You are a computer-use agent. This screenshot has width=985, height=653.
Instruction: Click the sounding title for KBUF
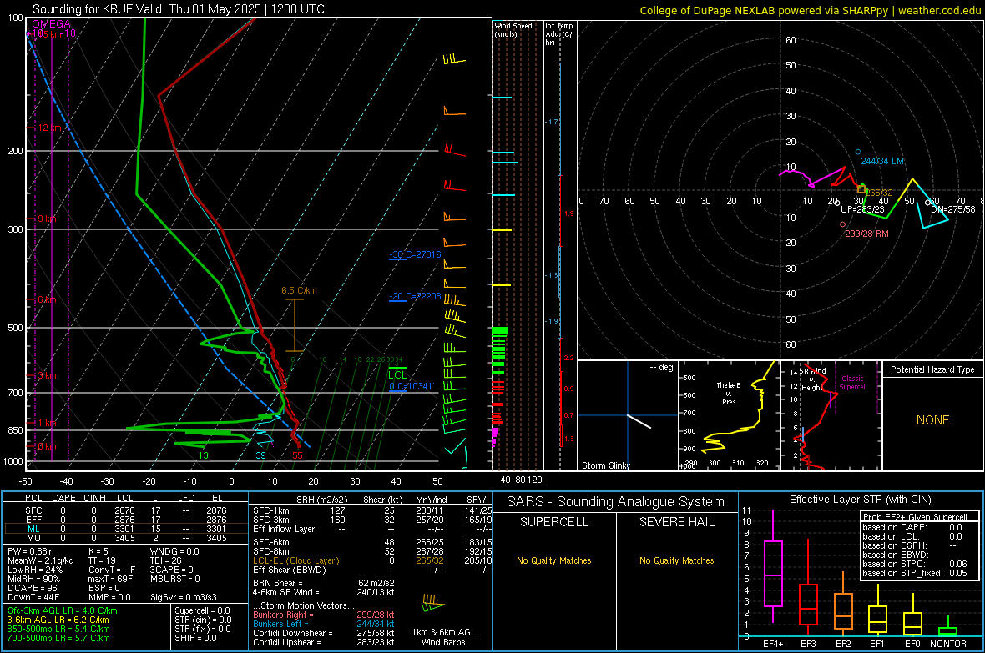[x=179, y=9]
